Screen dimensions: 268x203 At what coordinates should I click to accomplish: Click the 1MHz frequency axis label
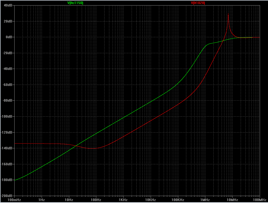[x=205, y=200]
